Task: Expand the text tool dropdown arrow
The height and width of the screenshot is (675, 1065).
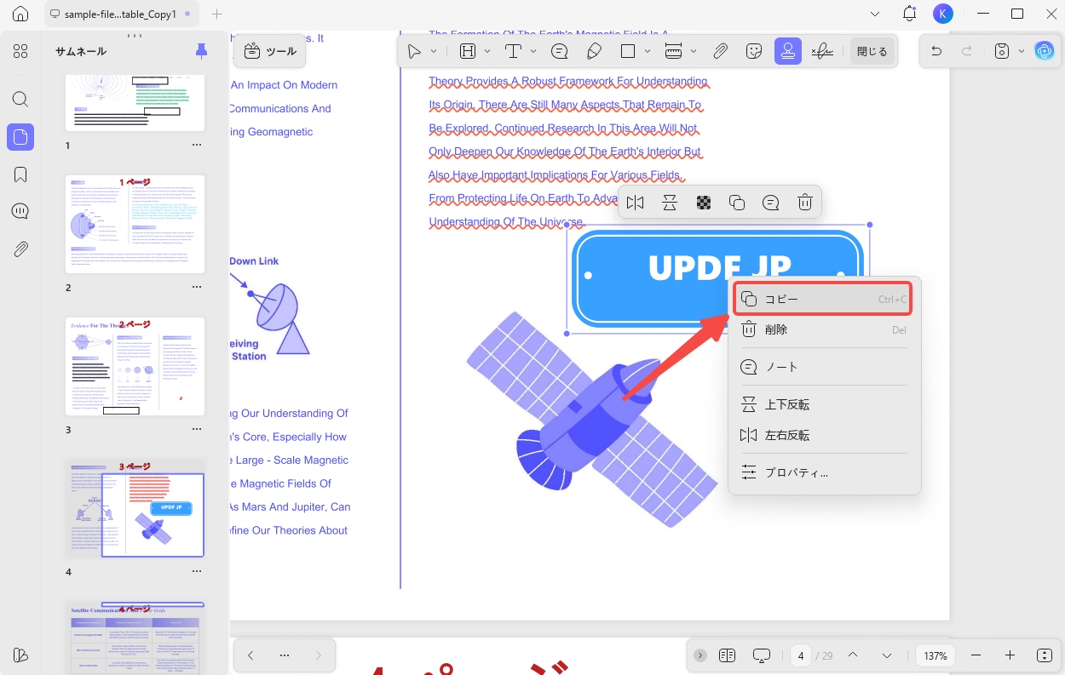Action: [x=533, y=51]
